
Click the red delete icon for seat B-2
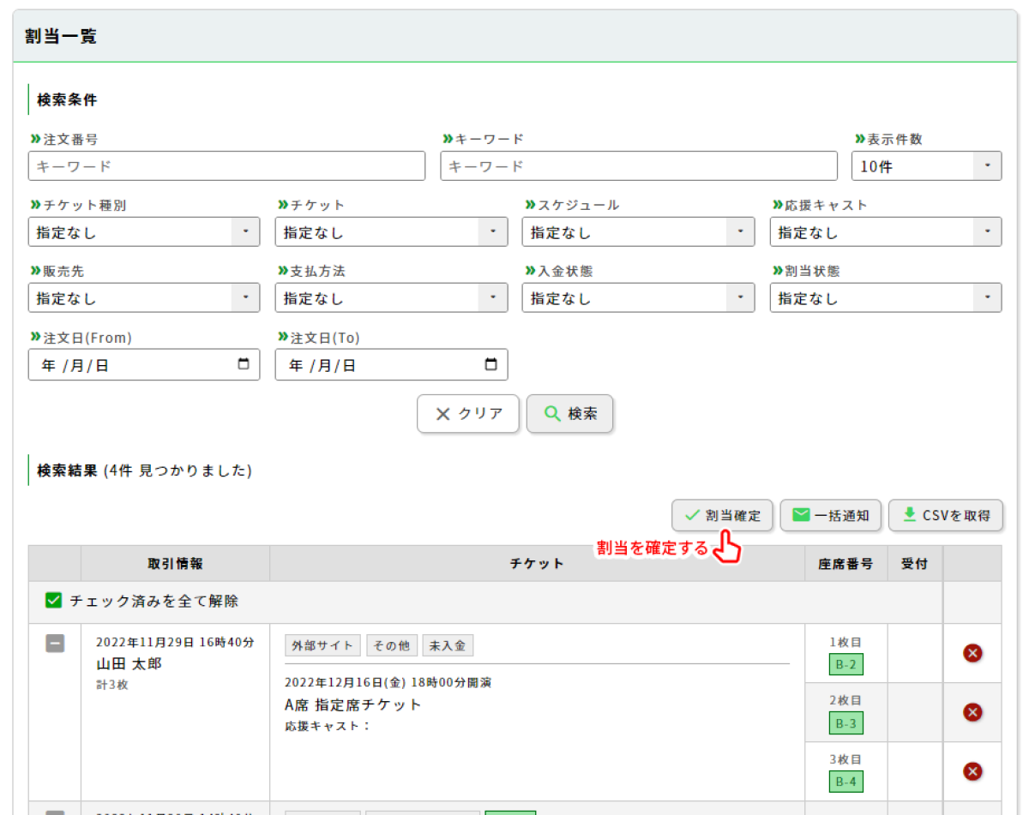tap(972, 654)
